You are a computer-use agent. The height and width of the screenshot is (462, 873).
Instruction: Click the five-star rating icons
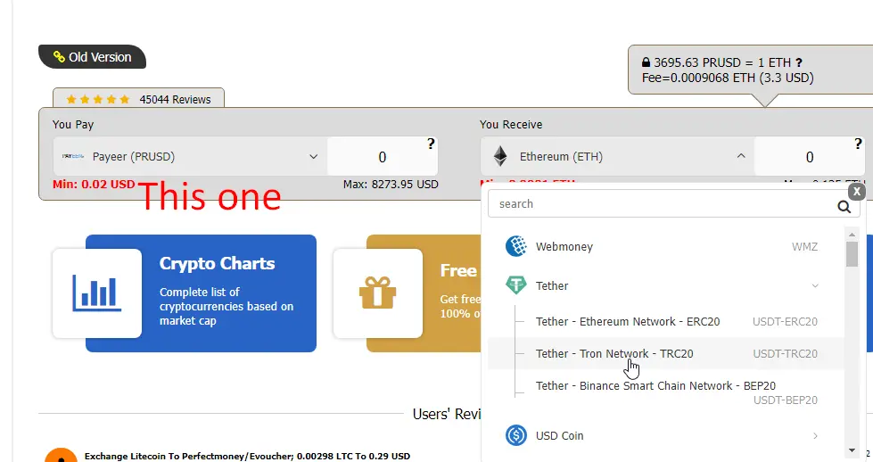[98, 99]
